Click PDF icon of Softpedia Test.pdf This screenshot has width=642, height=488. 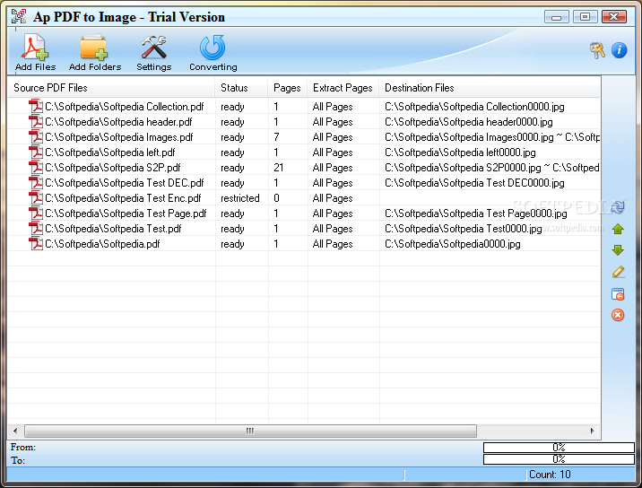(36, 229)
